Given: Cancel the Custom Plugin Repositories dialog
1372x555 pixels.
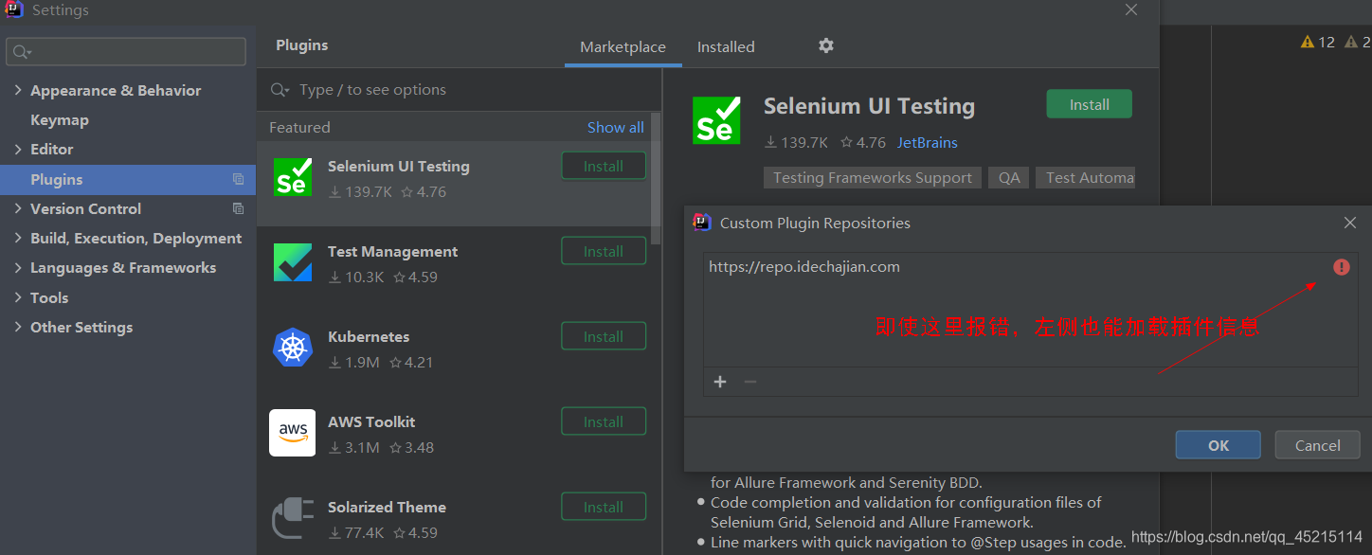Looking at the screenshot, I should (x=1318, y=445).
